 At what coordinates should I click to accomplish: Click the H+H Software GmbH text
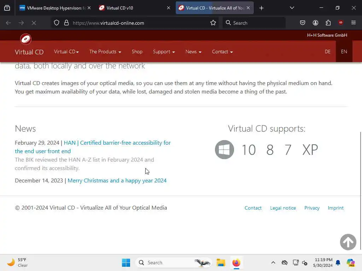(x=327, y=35)
